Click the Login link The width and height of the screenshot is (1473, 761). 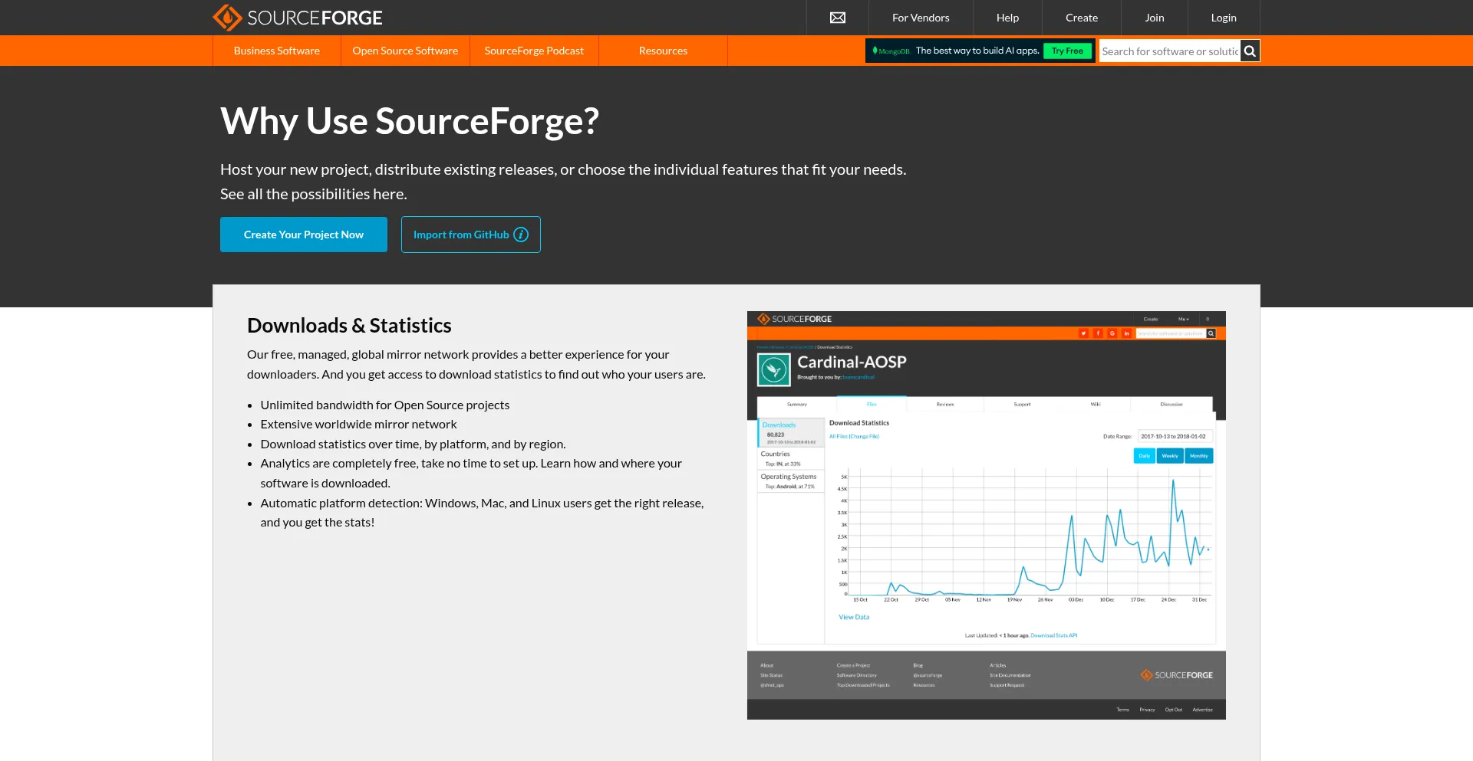[x=1223, y=18]
